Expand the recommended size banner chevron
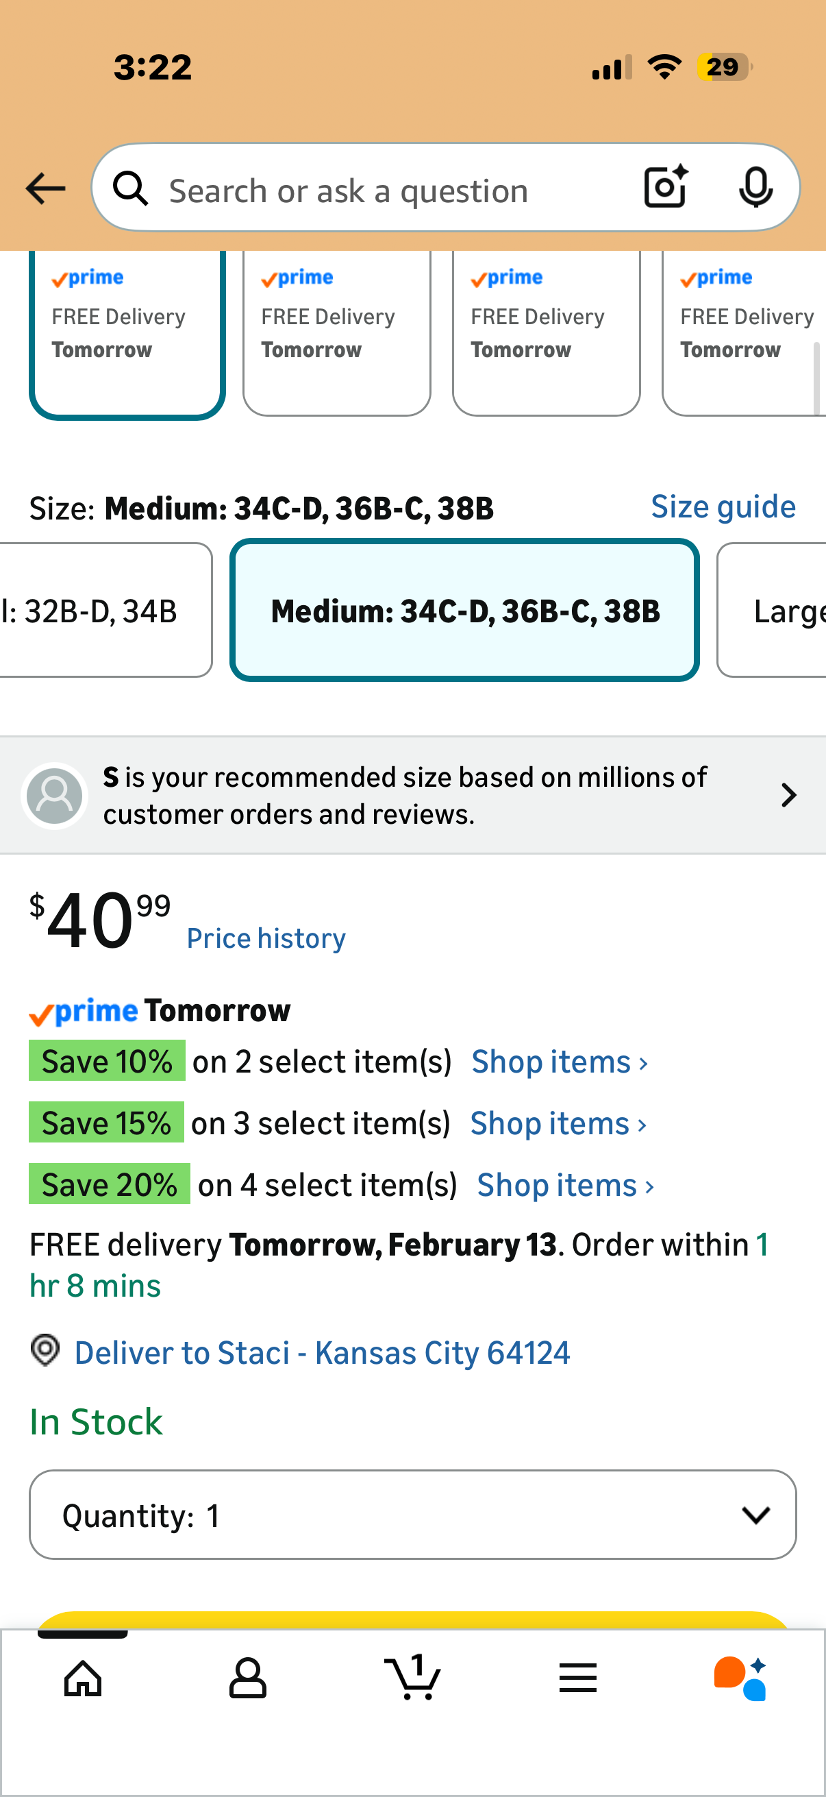 [788, 795]
